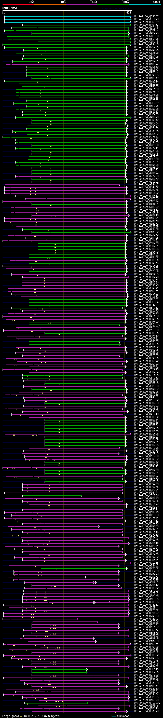The width and height of the screenshot is (163, 718).
Task: Select UniRef100_Q9LKC7 label
Action: [146, 103]
